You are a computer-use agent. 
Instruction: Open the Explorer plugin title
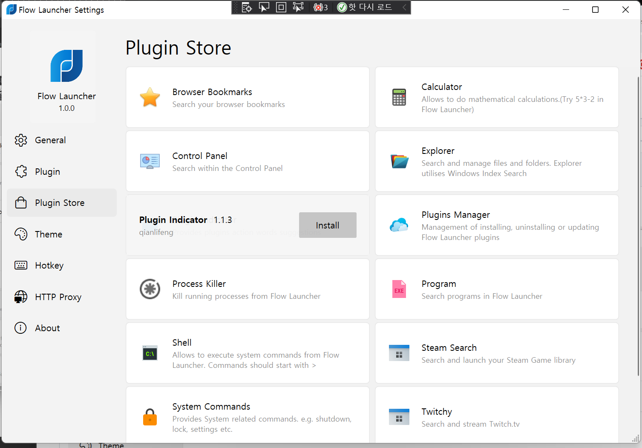438,151
